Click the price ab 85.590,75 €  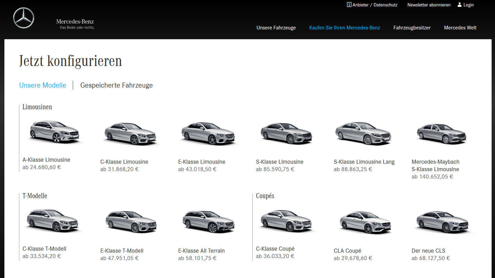(x=275, y=169)
